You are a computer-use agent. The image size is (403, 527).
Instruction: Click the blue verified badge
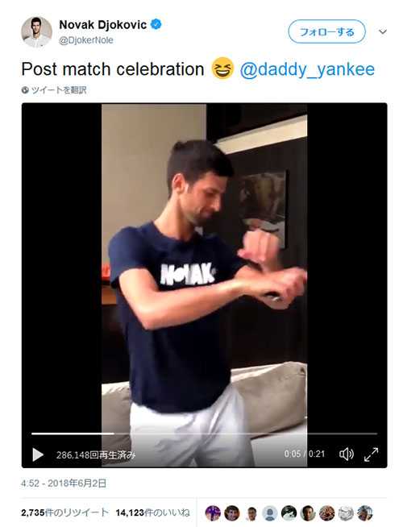[156, 24]
